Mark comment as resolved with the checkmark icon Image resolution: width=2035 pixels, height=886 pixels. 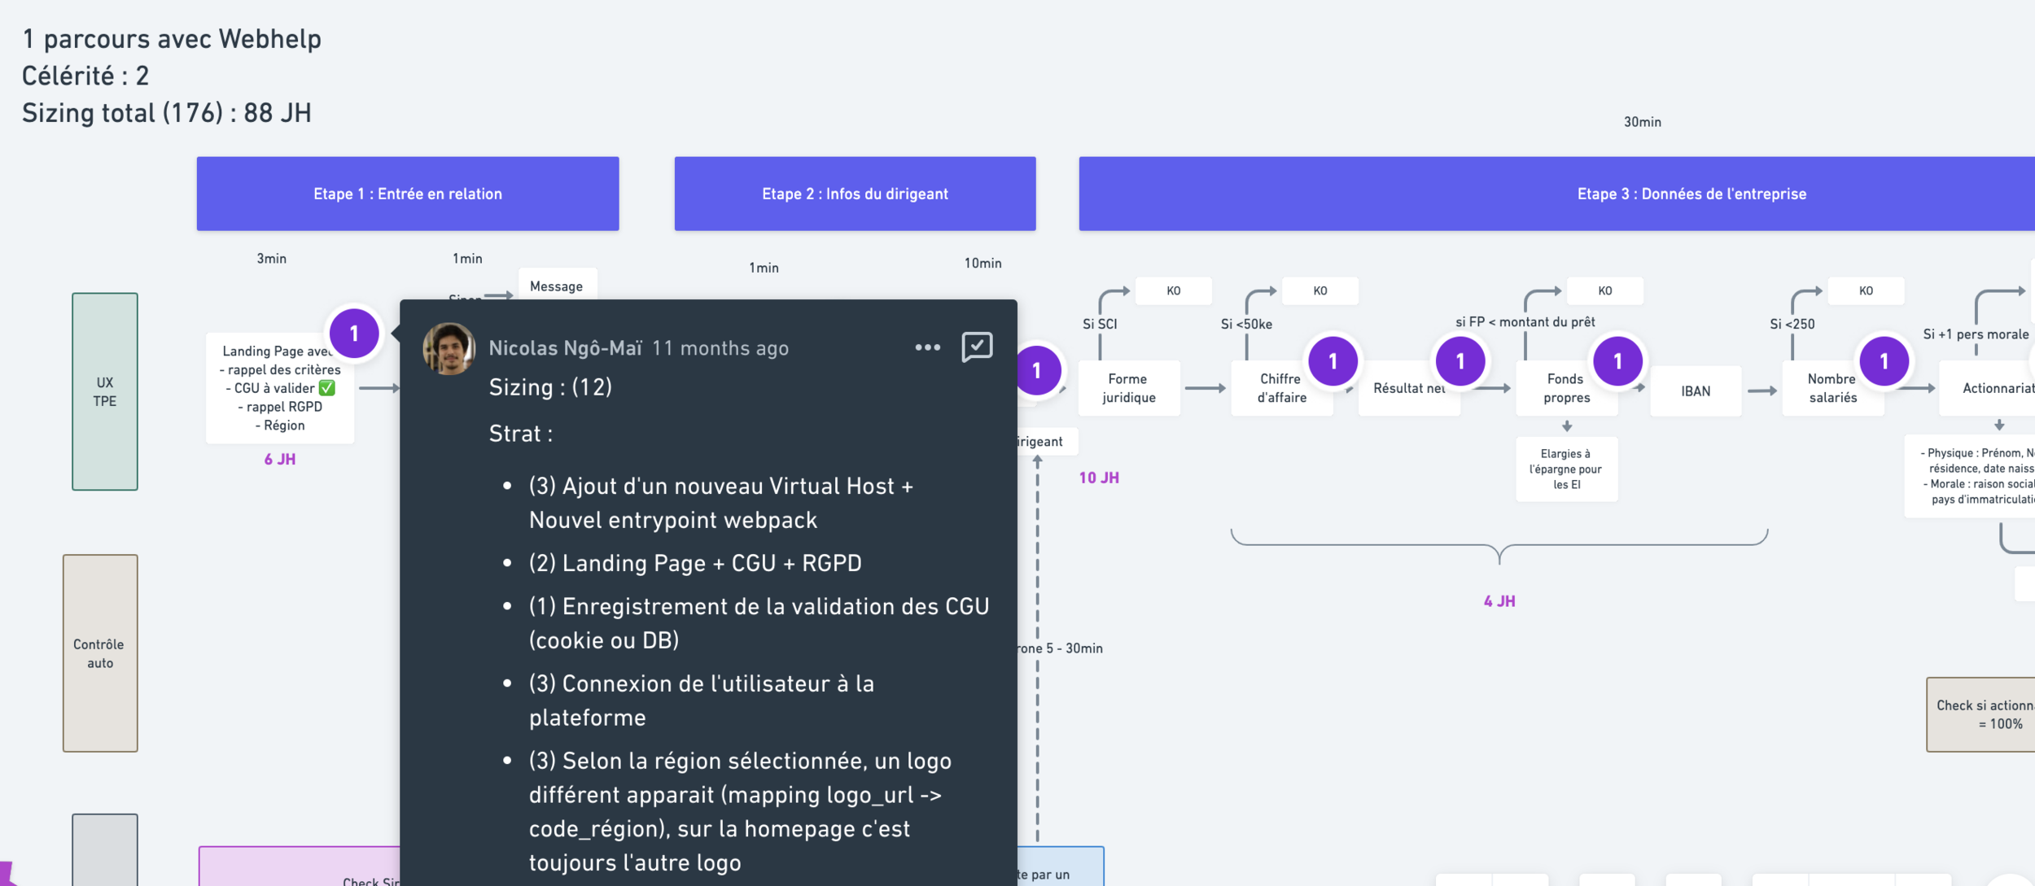pos(977,347)
